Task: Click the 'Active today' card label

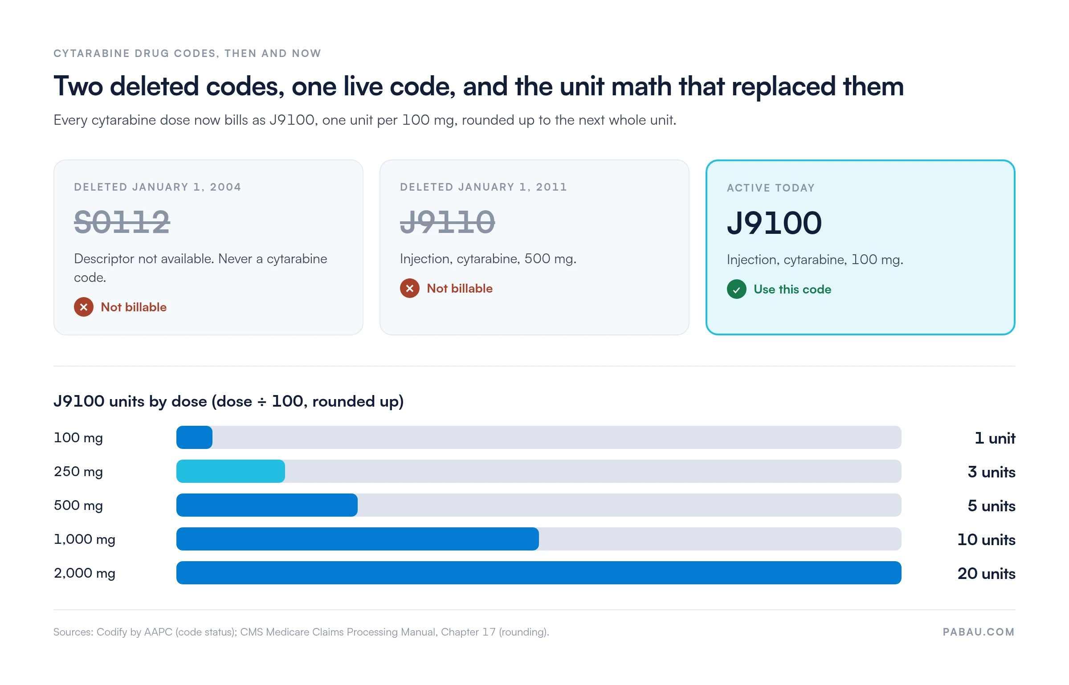Action: [771, 188]
